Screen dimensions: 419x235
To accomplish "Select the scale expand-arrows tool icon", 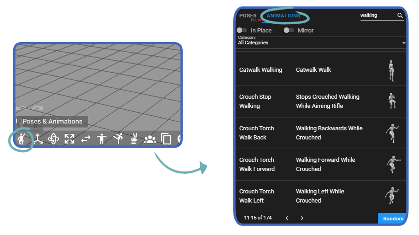I will point(69,139).
